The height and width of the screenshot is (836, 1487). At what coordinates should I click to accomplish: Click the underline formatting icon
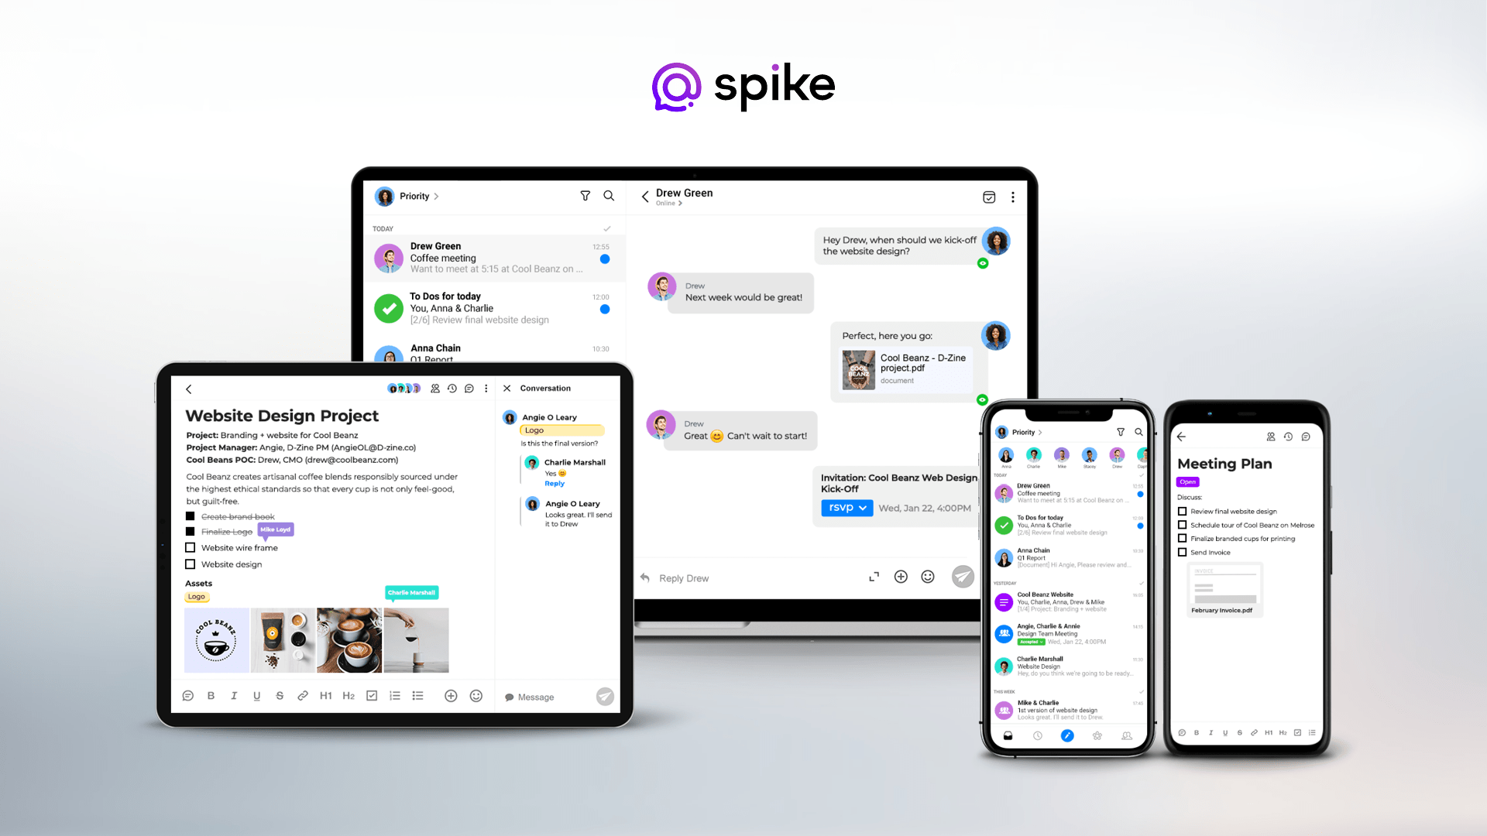(256, 696)
